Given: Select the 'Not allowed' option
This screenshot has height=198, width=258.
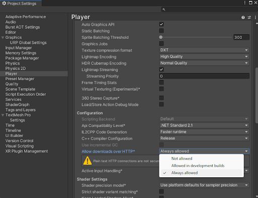Looking at the screenshot, I should (201, 159).
